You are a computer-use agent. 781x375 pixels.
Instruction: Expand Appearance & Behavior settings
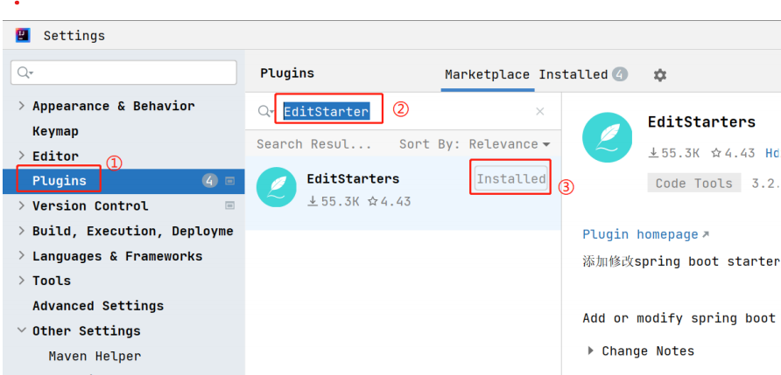pos(21,106)
